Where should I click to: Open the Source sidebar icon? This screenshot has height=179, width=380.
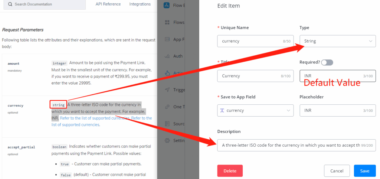tap(167, 124)
